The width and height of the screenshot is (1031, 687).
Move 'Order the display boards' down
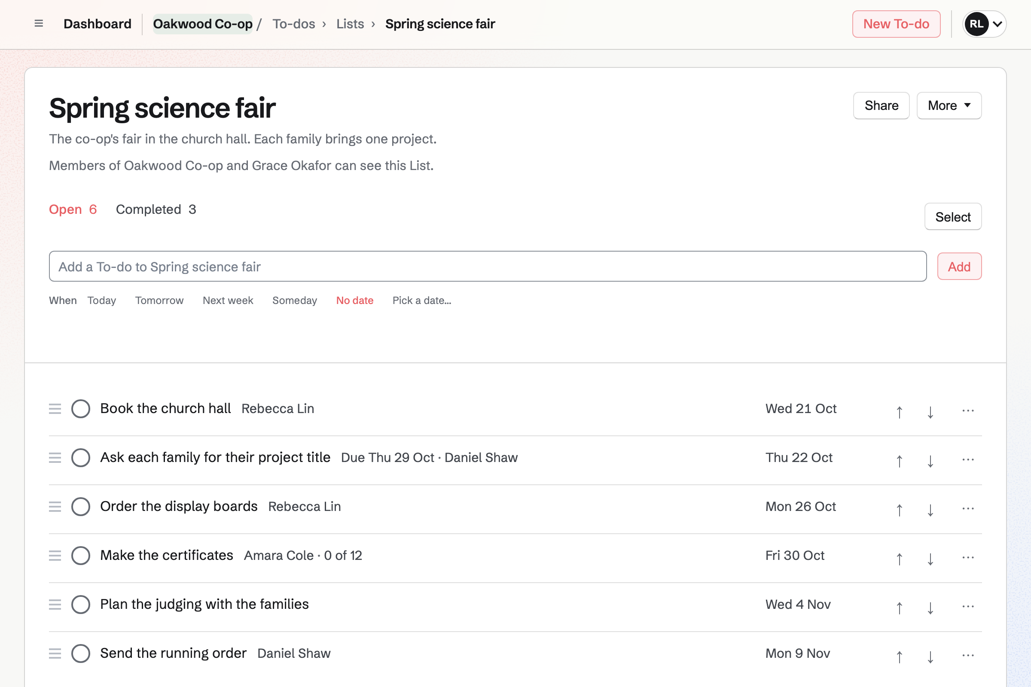(x=930, y=510)
